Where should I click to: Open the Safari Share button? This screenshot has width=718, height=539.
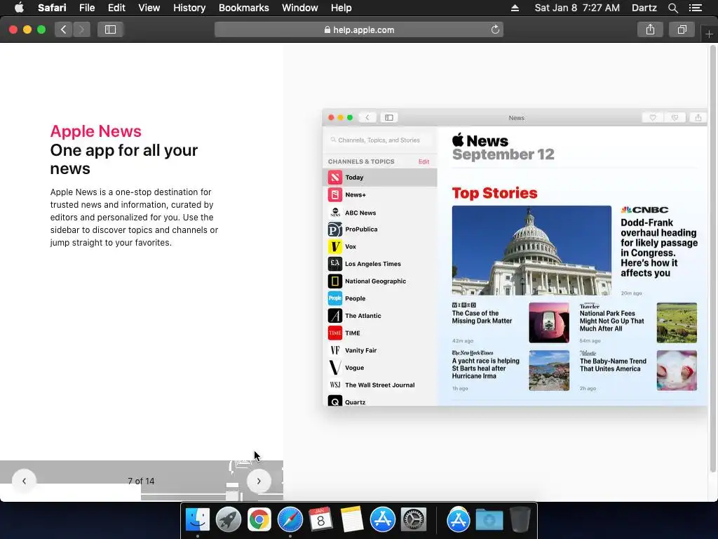[650, 29]
